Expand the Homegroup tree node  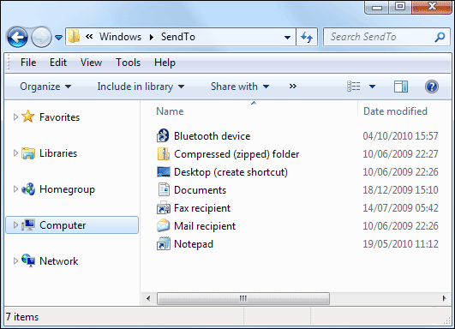point(15,188)
